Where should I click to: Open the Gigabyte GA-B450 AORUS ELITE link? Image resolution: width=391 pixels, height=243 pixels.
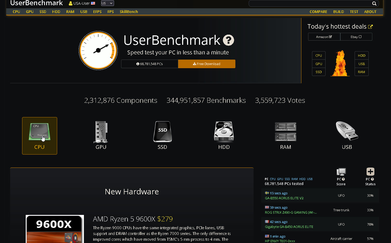(289, 227)
